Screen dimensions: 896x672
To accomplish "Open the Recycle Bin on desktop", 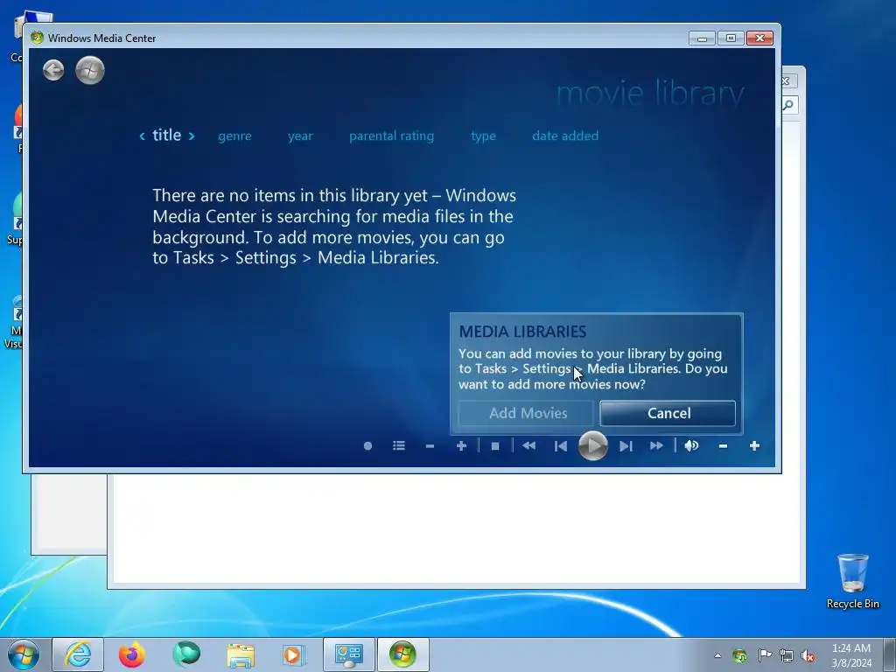I will click(x=852, y=581).
